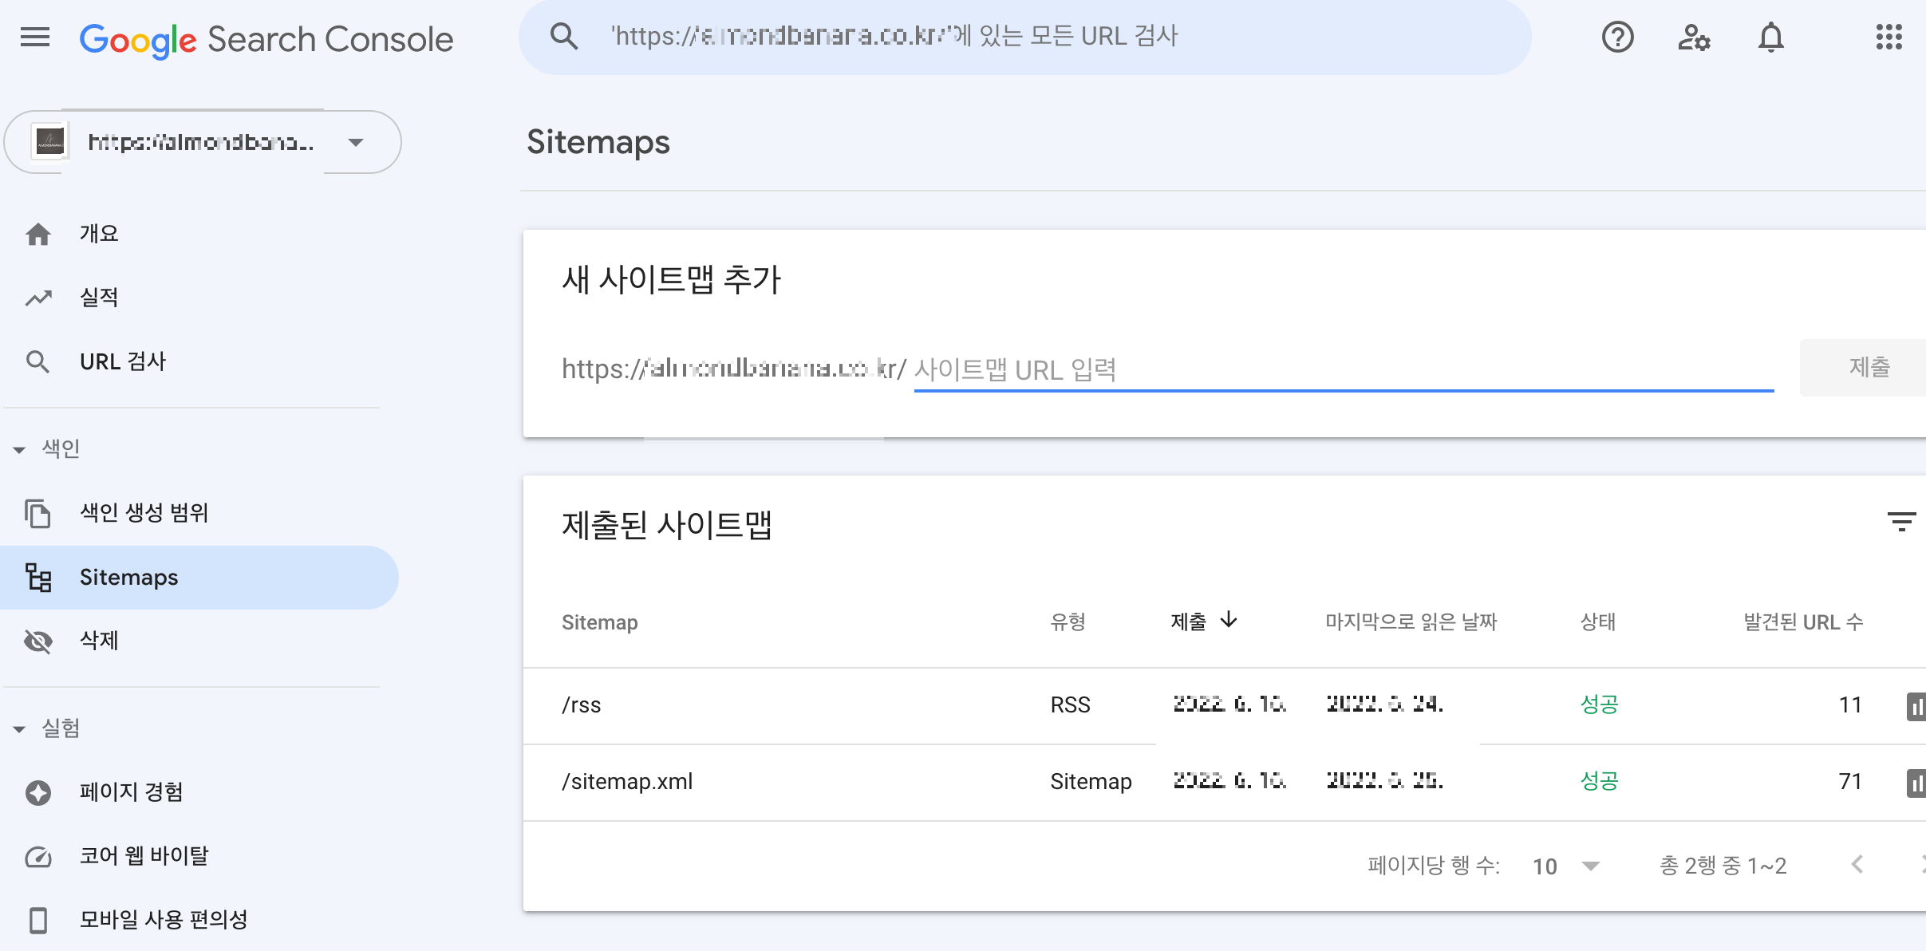This screenshot has width=1926, height=951.
Task: Open 코어 웹 바이탈 report
Action: pos(144,856)
